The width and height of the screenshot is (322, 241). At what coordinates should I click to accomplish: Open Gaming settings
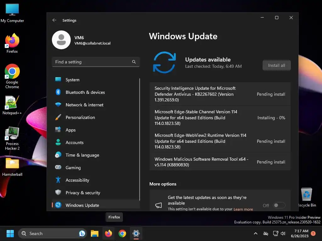[96, 168]
